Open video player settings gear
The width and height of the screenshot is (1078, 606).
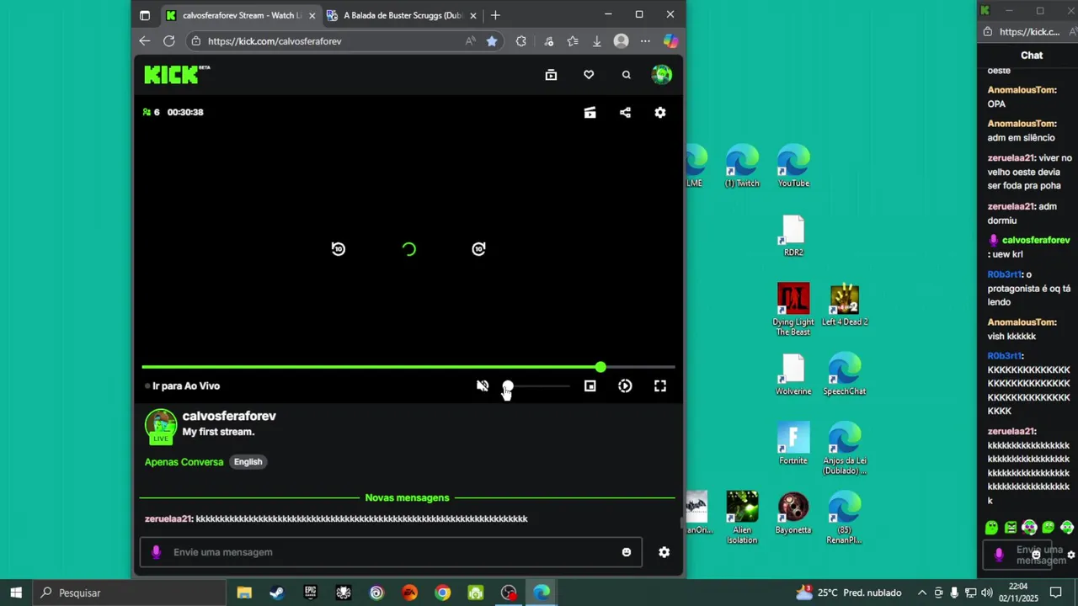coord(660,113)
